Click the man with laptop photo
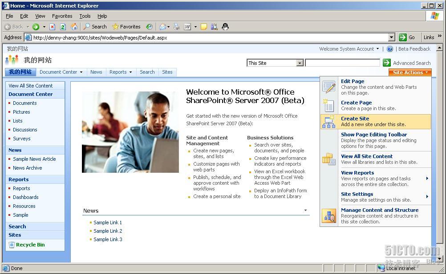Viewport: 446px width, 274px height. [x=130, y=132]
